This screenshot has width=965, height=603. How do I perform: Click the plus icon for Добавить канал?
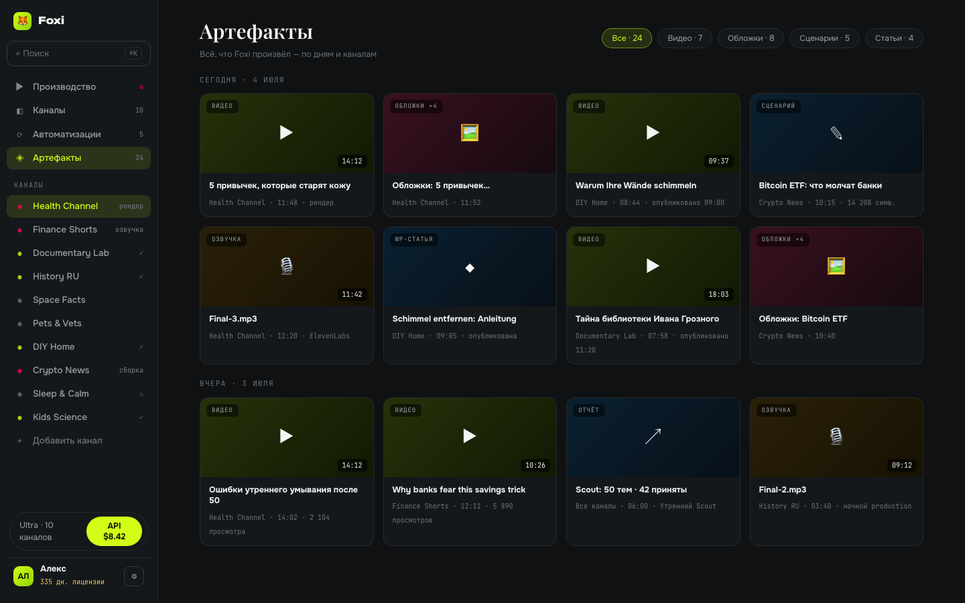[19, 441]
